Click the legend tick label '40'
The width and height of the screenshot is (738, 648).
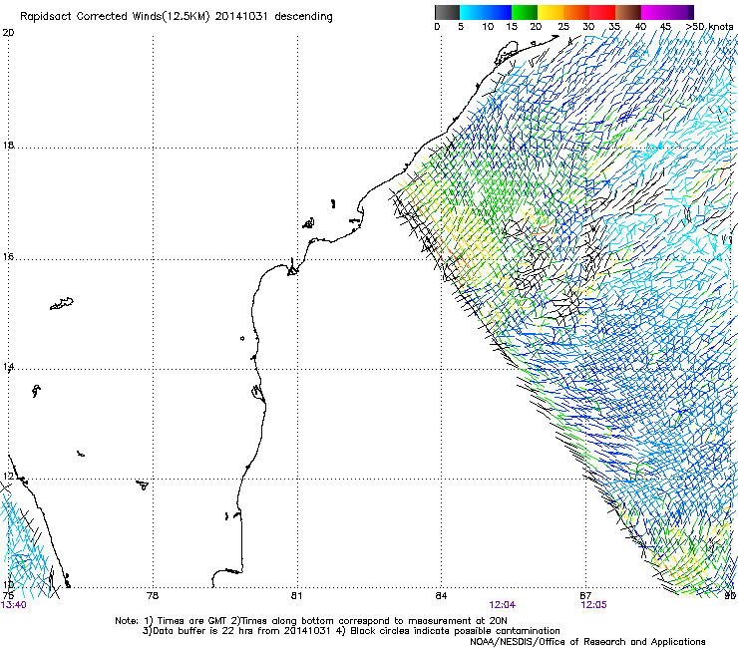(640, 26)
